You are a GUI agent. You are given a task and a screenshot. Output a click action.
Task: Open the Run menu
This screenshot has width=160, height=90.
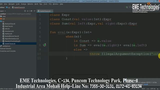click(x=41, y=4)
